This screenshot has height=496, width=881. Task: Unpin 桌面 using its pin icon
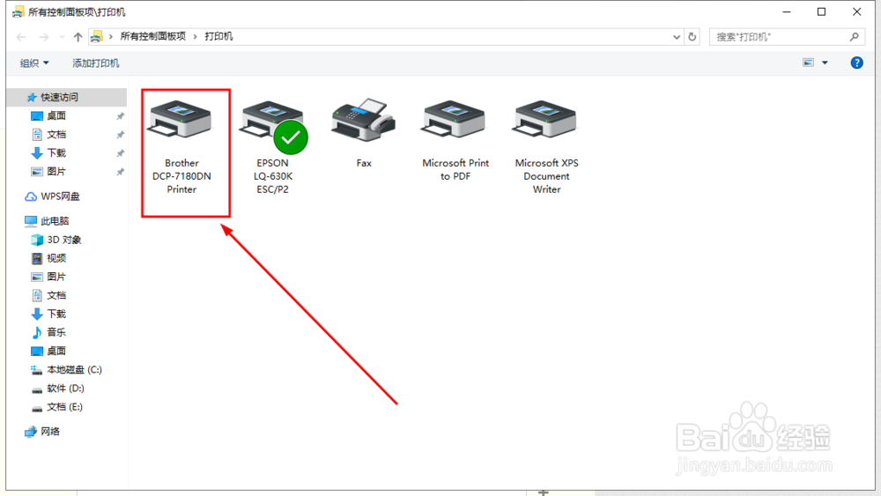(120, 116)
